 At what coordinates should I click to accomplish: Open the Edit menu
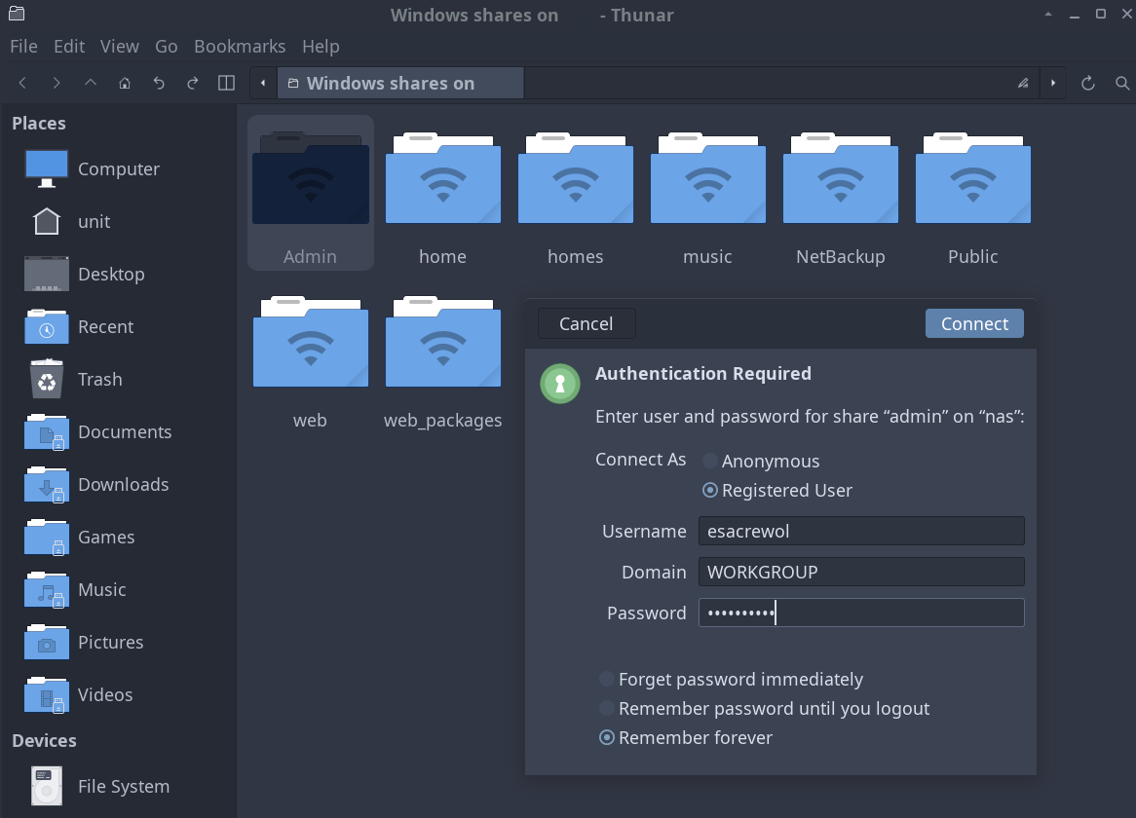69,47
